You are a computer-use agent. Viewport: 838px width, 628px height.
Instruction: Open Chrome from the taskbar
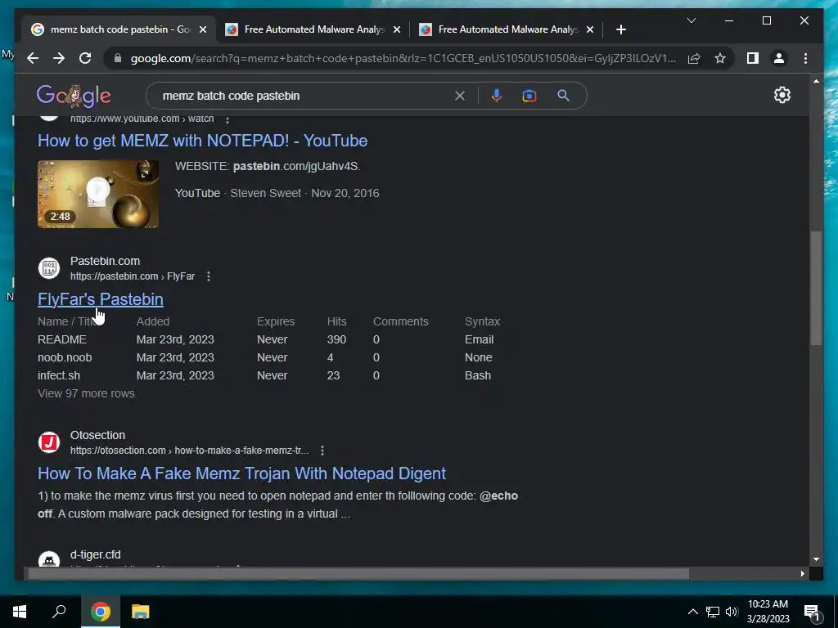click(100, 612)
